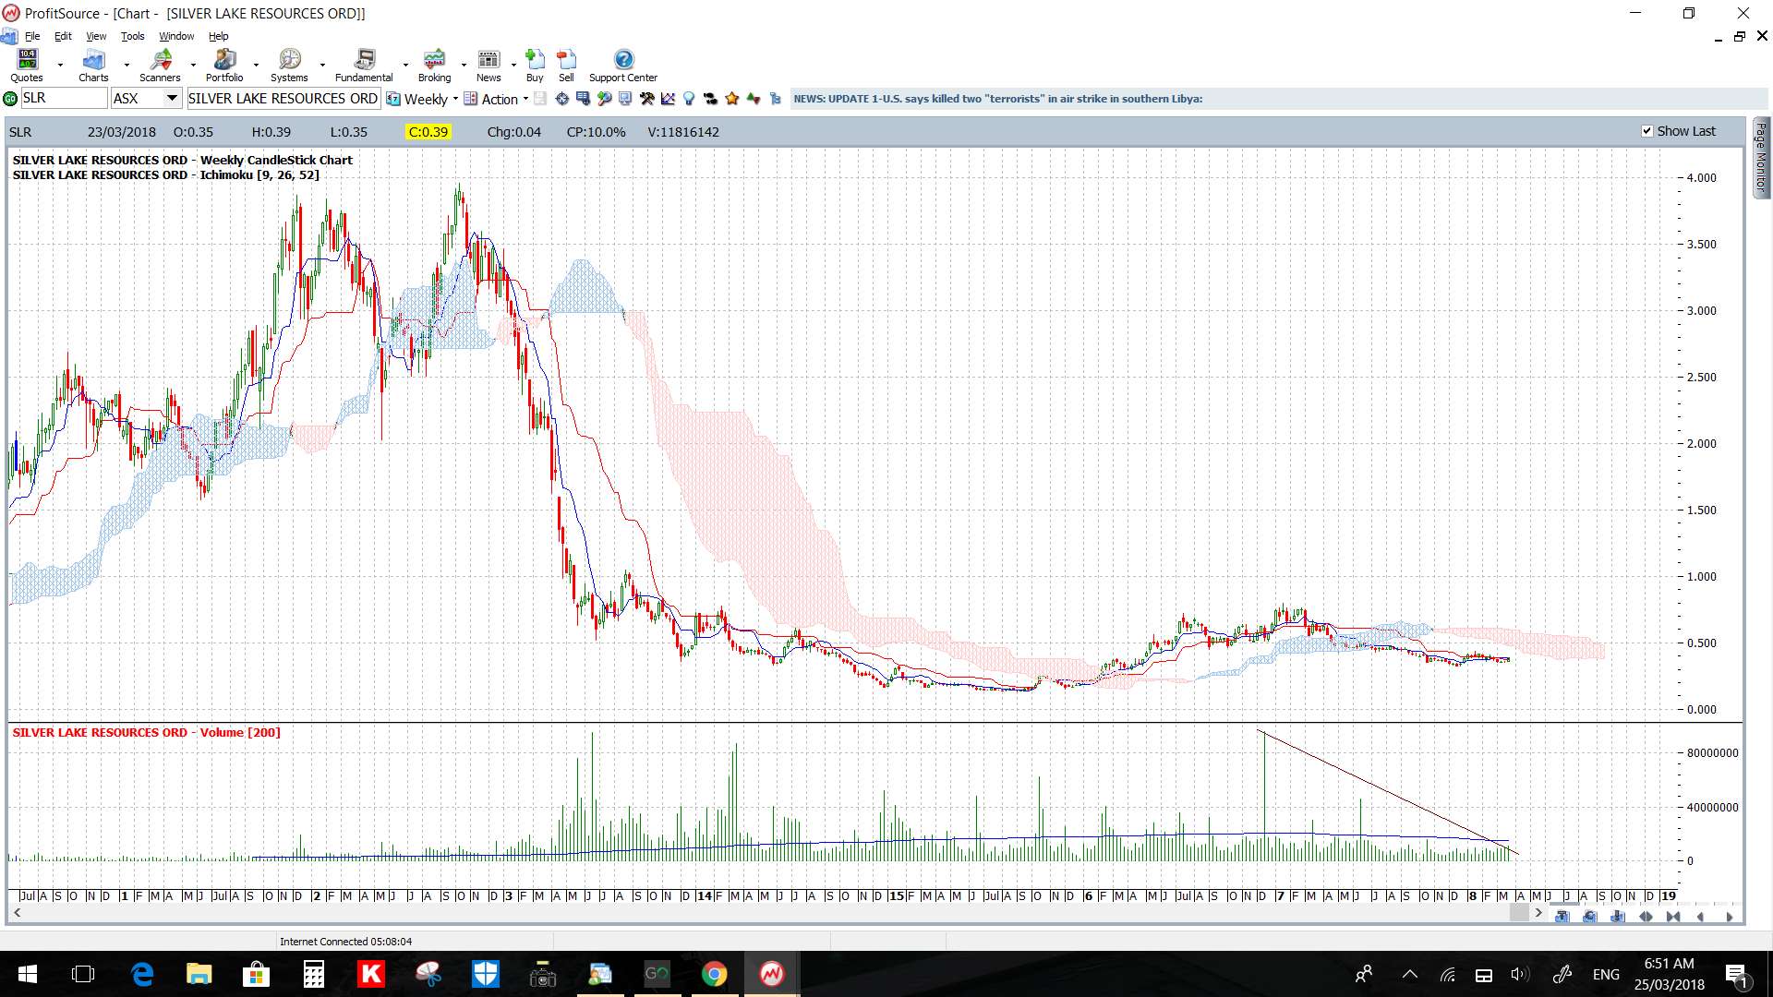Click the scroll-right arrow of chart scrollbar
Image resolution: width=1773 pixels, height=997 pixels.
pyautogui.click(x=1538, y=913)
